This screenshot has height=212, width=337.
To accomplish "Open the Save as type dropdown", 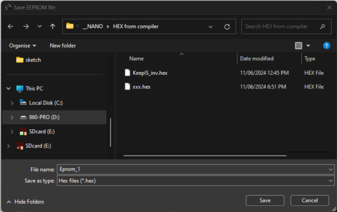I will pos(330,181).
